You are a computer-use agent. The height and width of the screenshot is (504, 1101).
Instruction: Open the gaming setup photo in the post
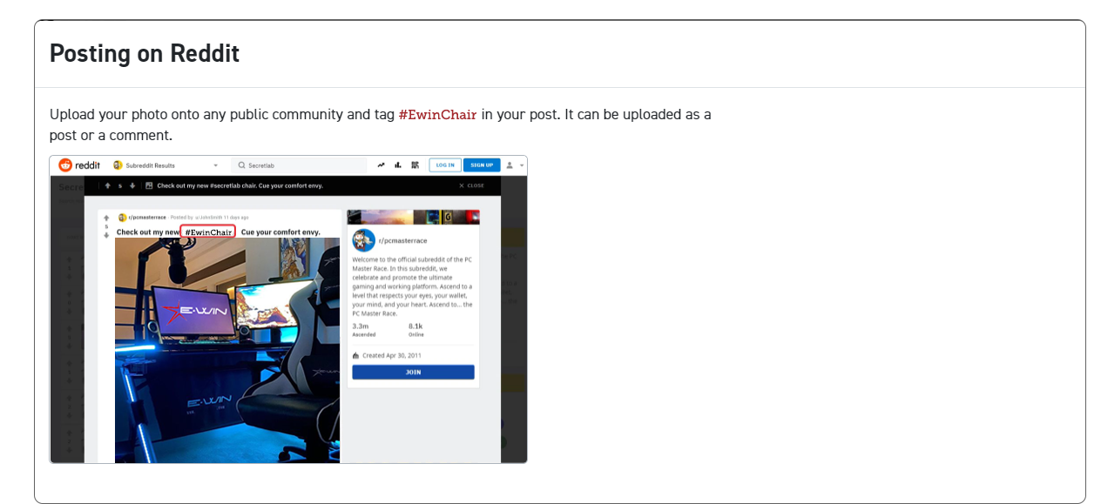click(227, 350)
